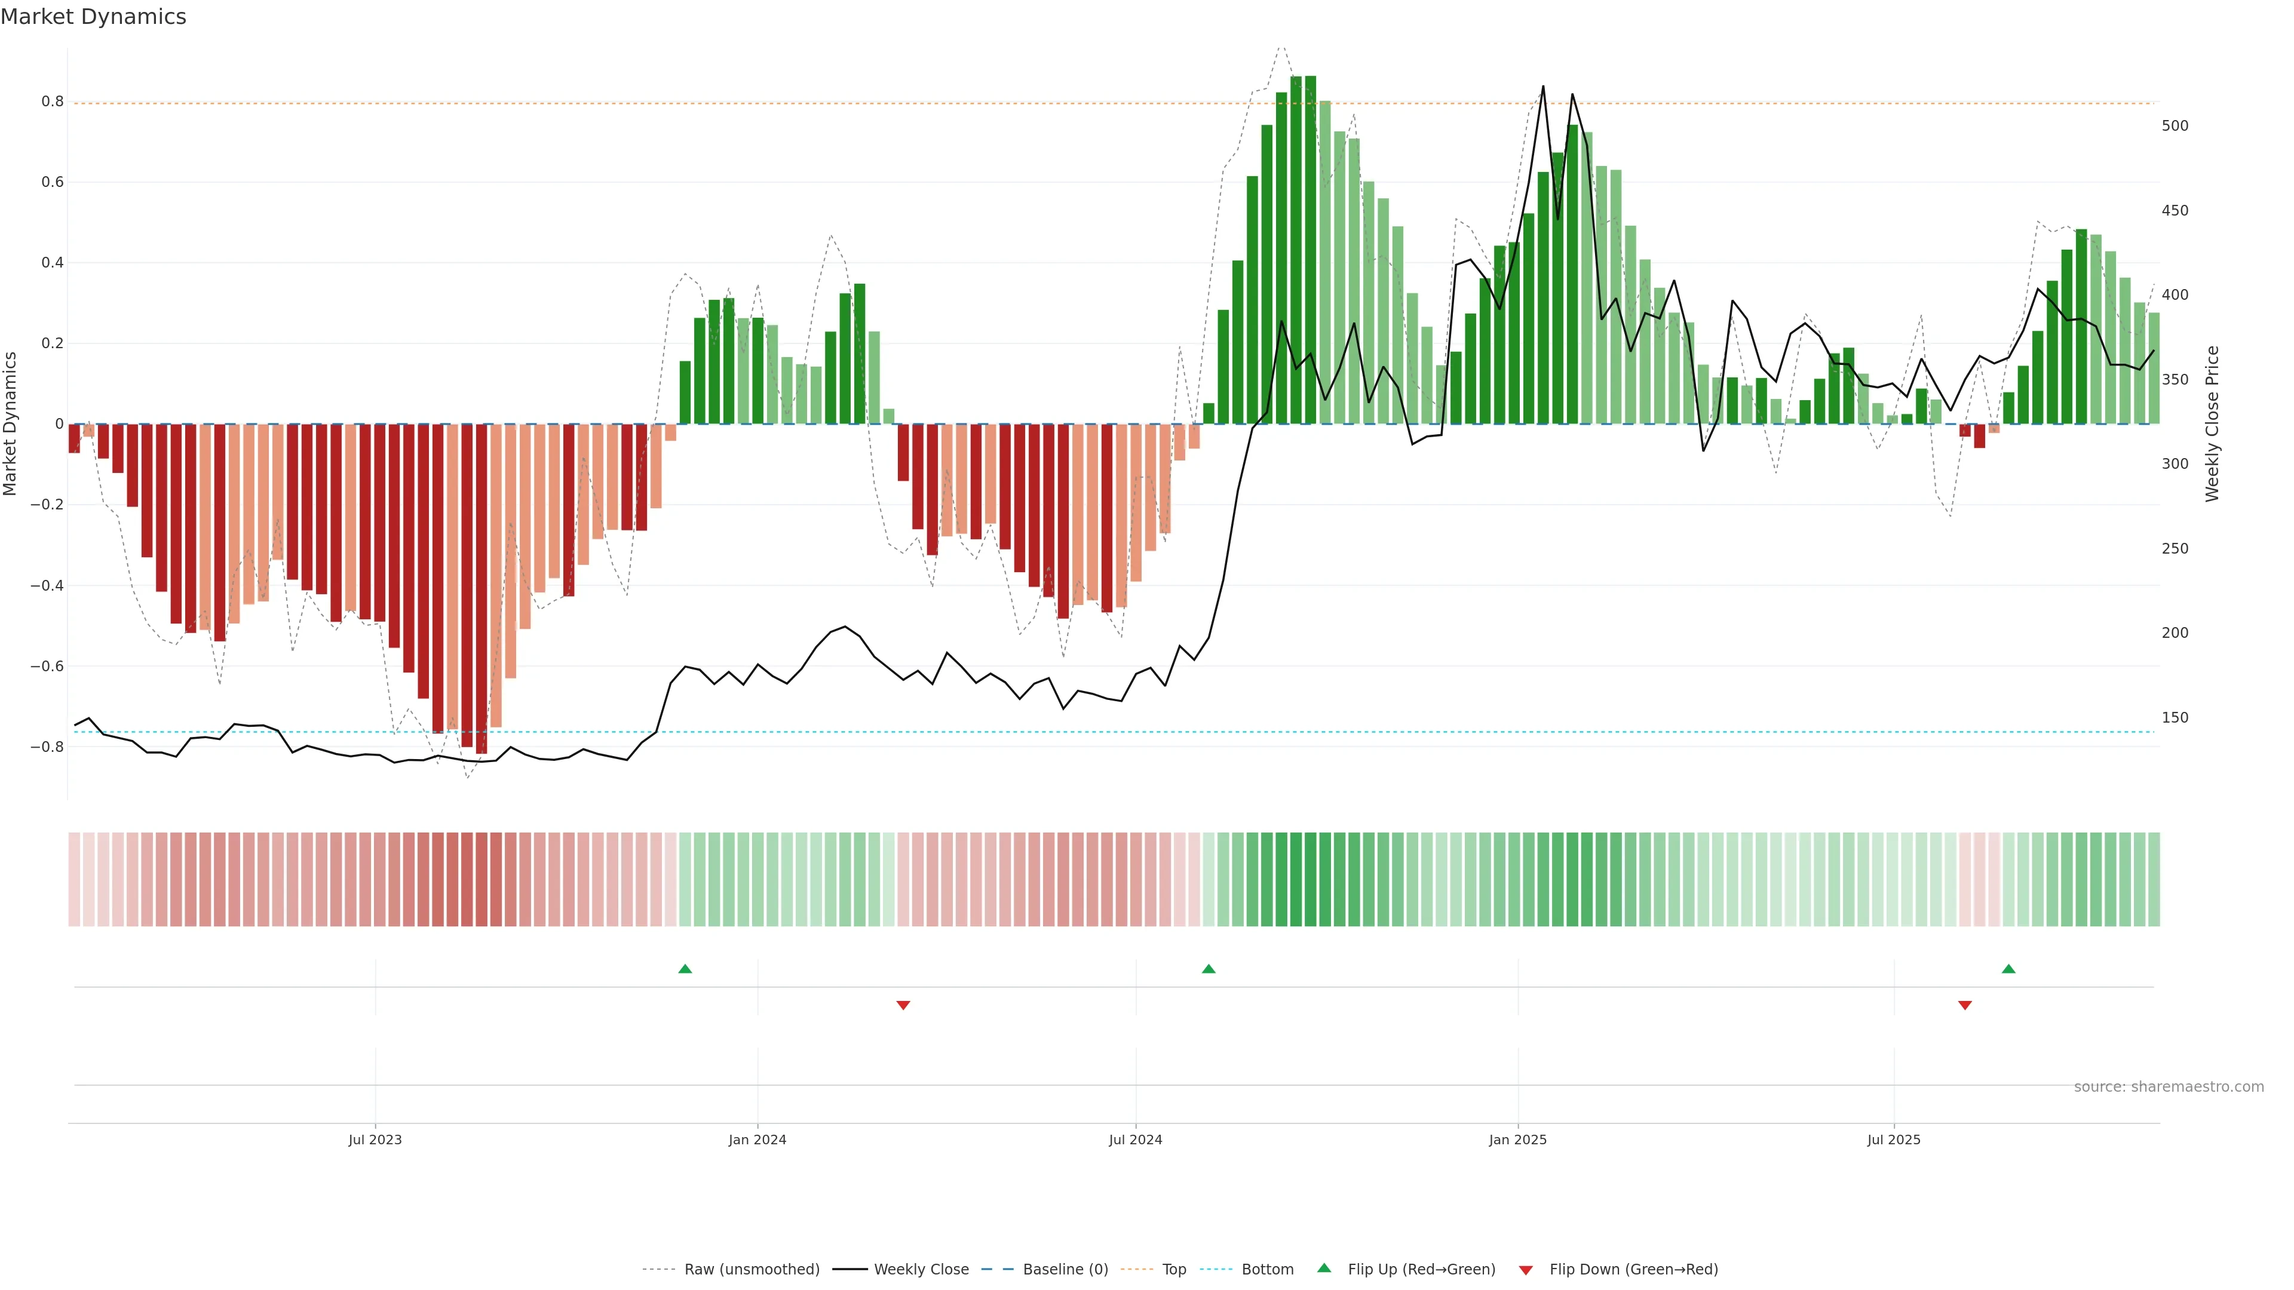Screen dimensions: 2294x1290
Task: Click the first green flip-up triangle marker
Action: pyautogui.click(x=685, y=969)
